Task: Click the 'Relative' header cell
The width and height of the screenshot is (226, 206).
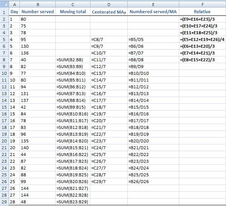Action: (203, 11)
